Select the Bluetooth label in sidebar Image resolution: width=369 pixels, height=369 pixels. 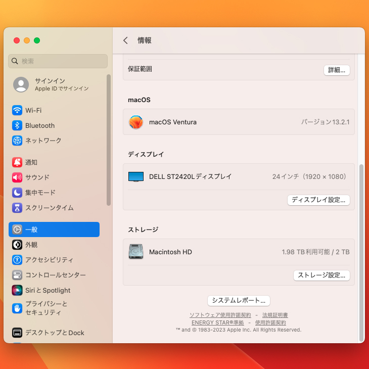(x=40, y=125)
